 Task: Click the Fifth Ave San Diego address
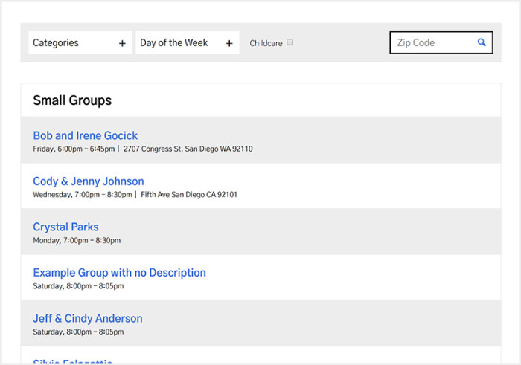click(x=189, y=195)
